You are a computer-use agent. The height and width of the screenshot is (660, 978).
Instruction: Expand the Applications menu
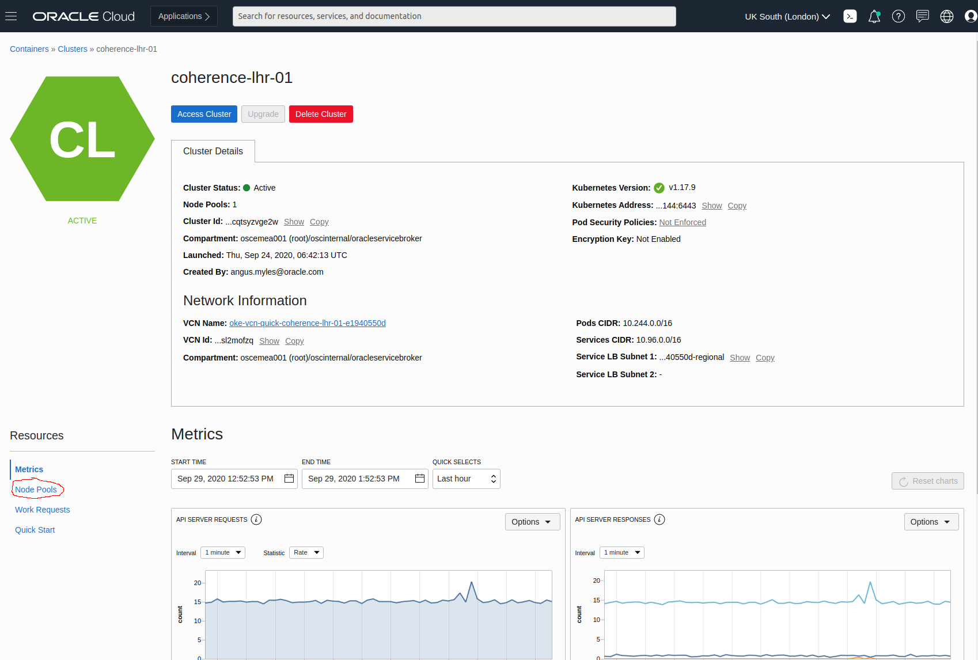coord(184,16)
